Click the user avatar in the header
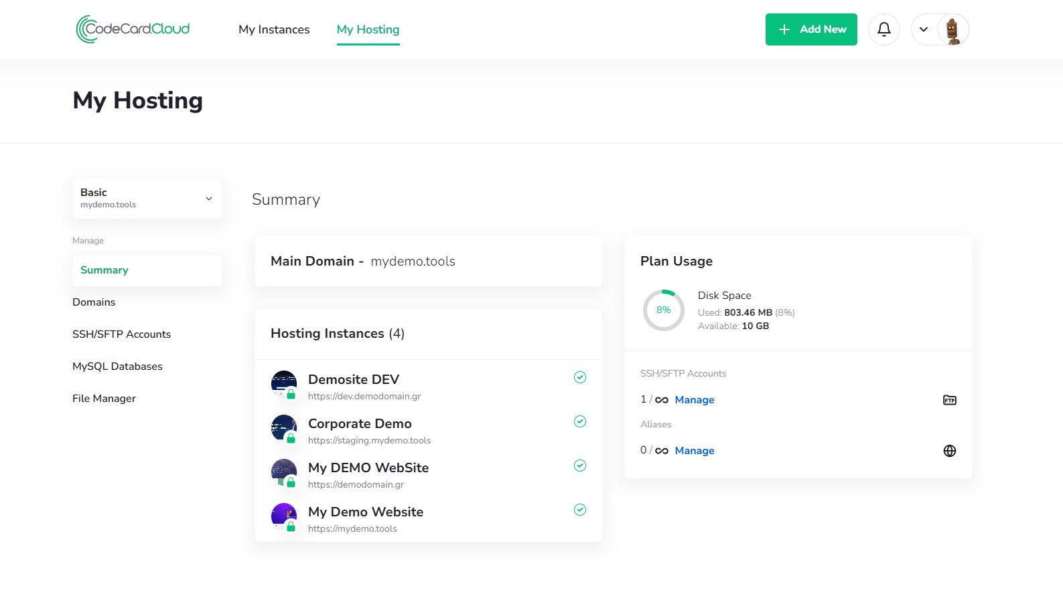The height and width of the screenshot is (612, 1063). click(952, 29)
